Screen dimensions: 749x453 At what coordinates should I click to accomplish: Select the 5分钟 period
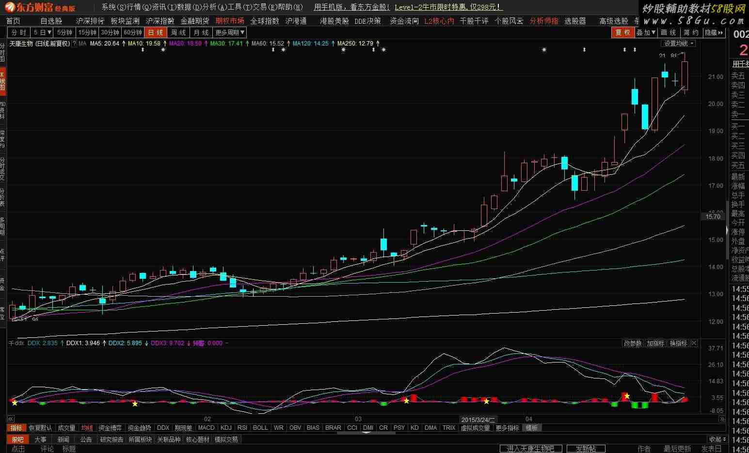pos(64,32)
